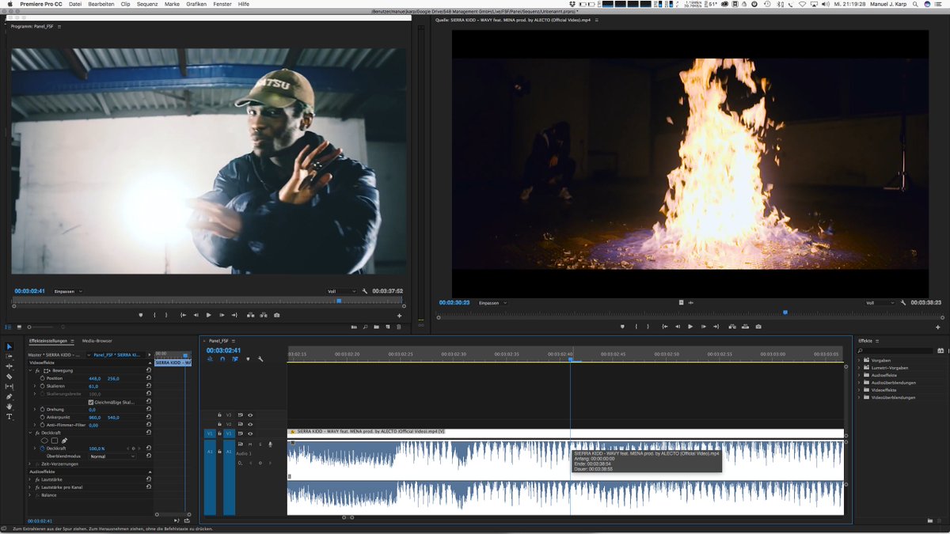
Task: Toggle Bewegung effect fx switch
Action: [37, 370]
